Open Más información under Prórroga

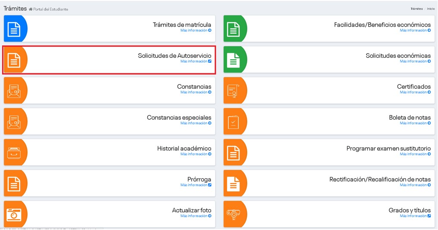coord(196,185)
